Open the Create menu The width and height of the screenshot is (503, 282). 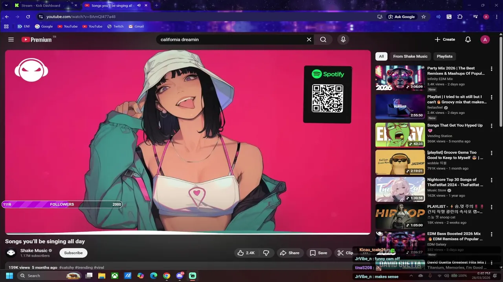[445, 40]
